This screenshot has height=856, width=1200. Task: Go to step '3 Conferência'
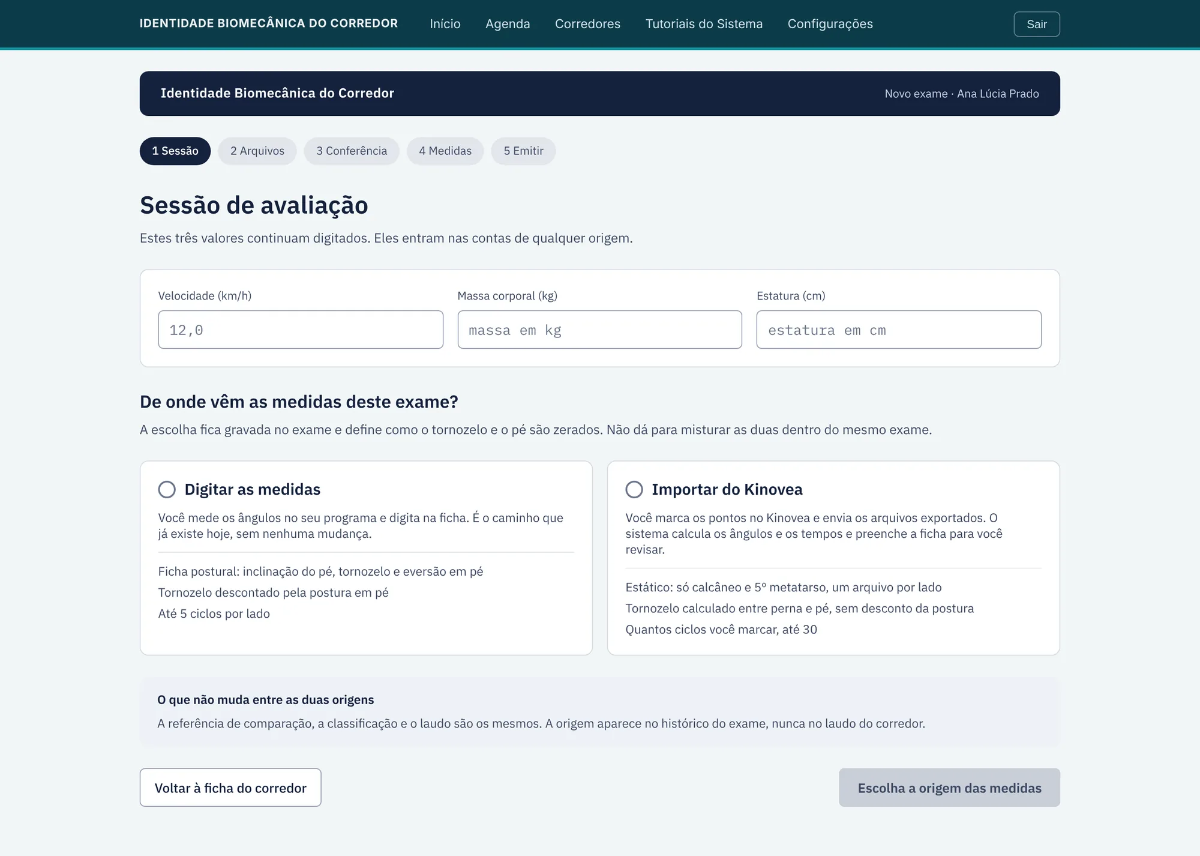point(352,151)
